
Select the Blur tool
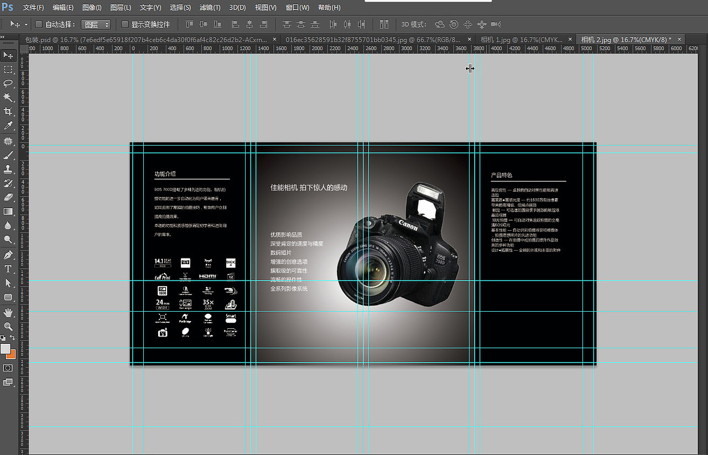(8, 225)
